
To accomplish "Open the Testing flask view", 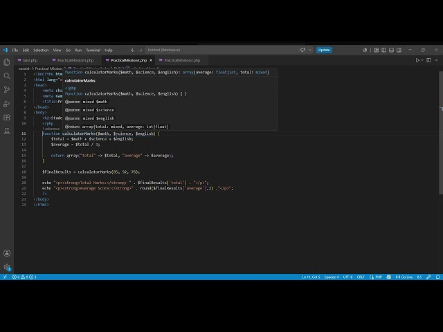I will 7,131.
